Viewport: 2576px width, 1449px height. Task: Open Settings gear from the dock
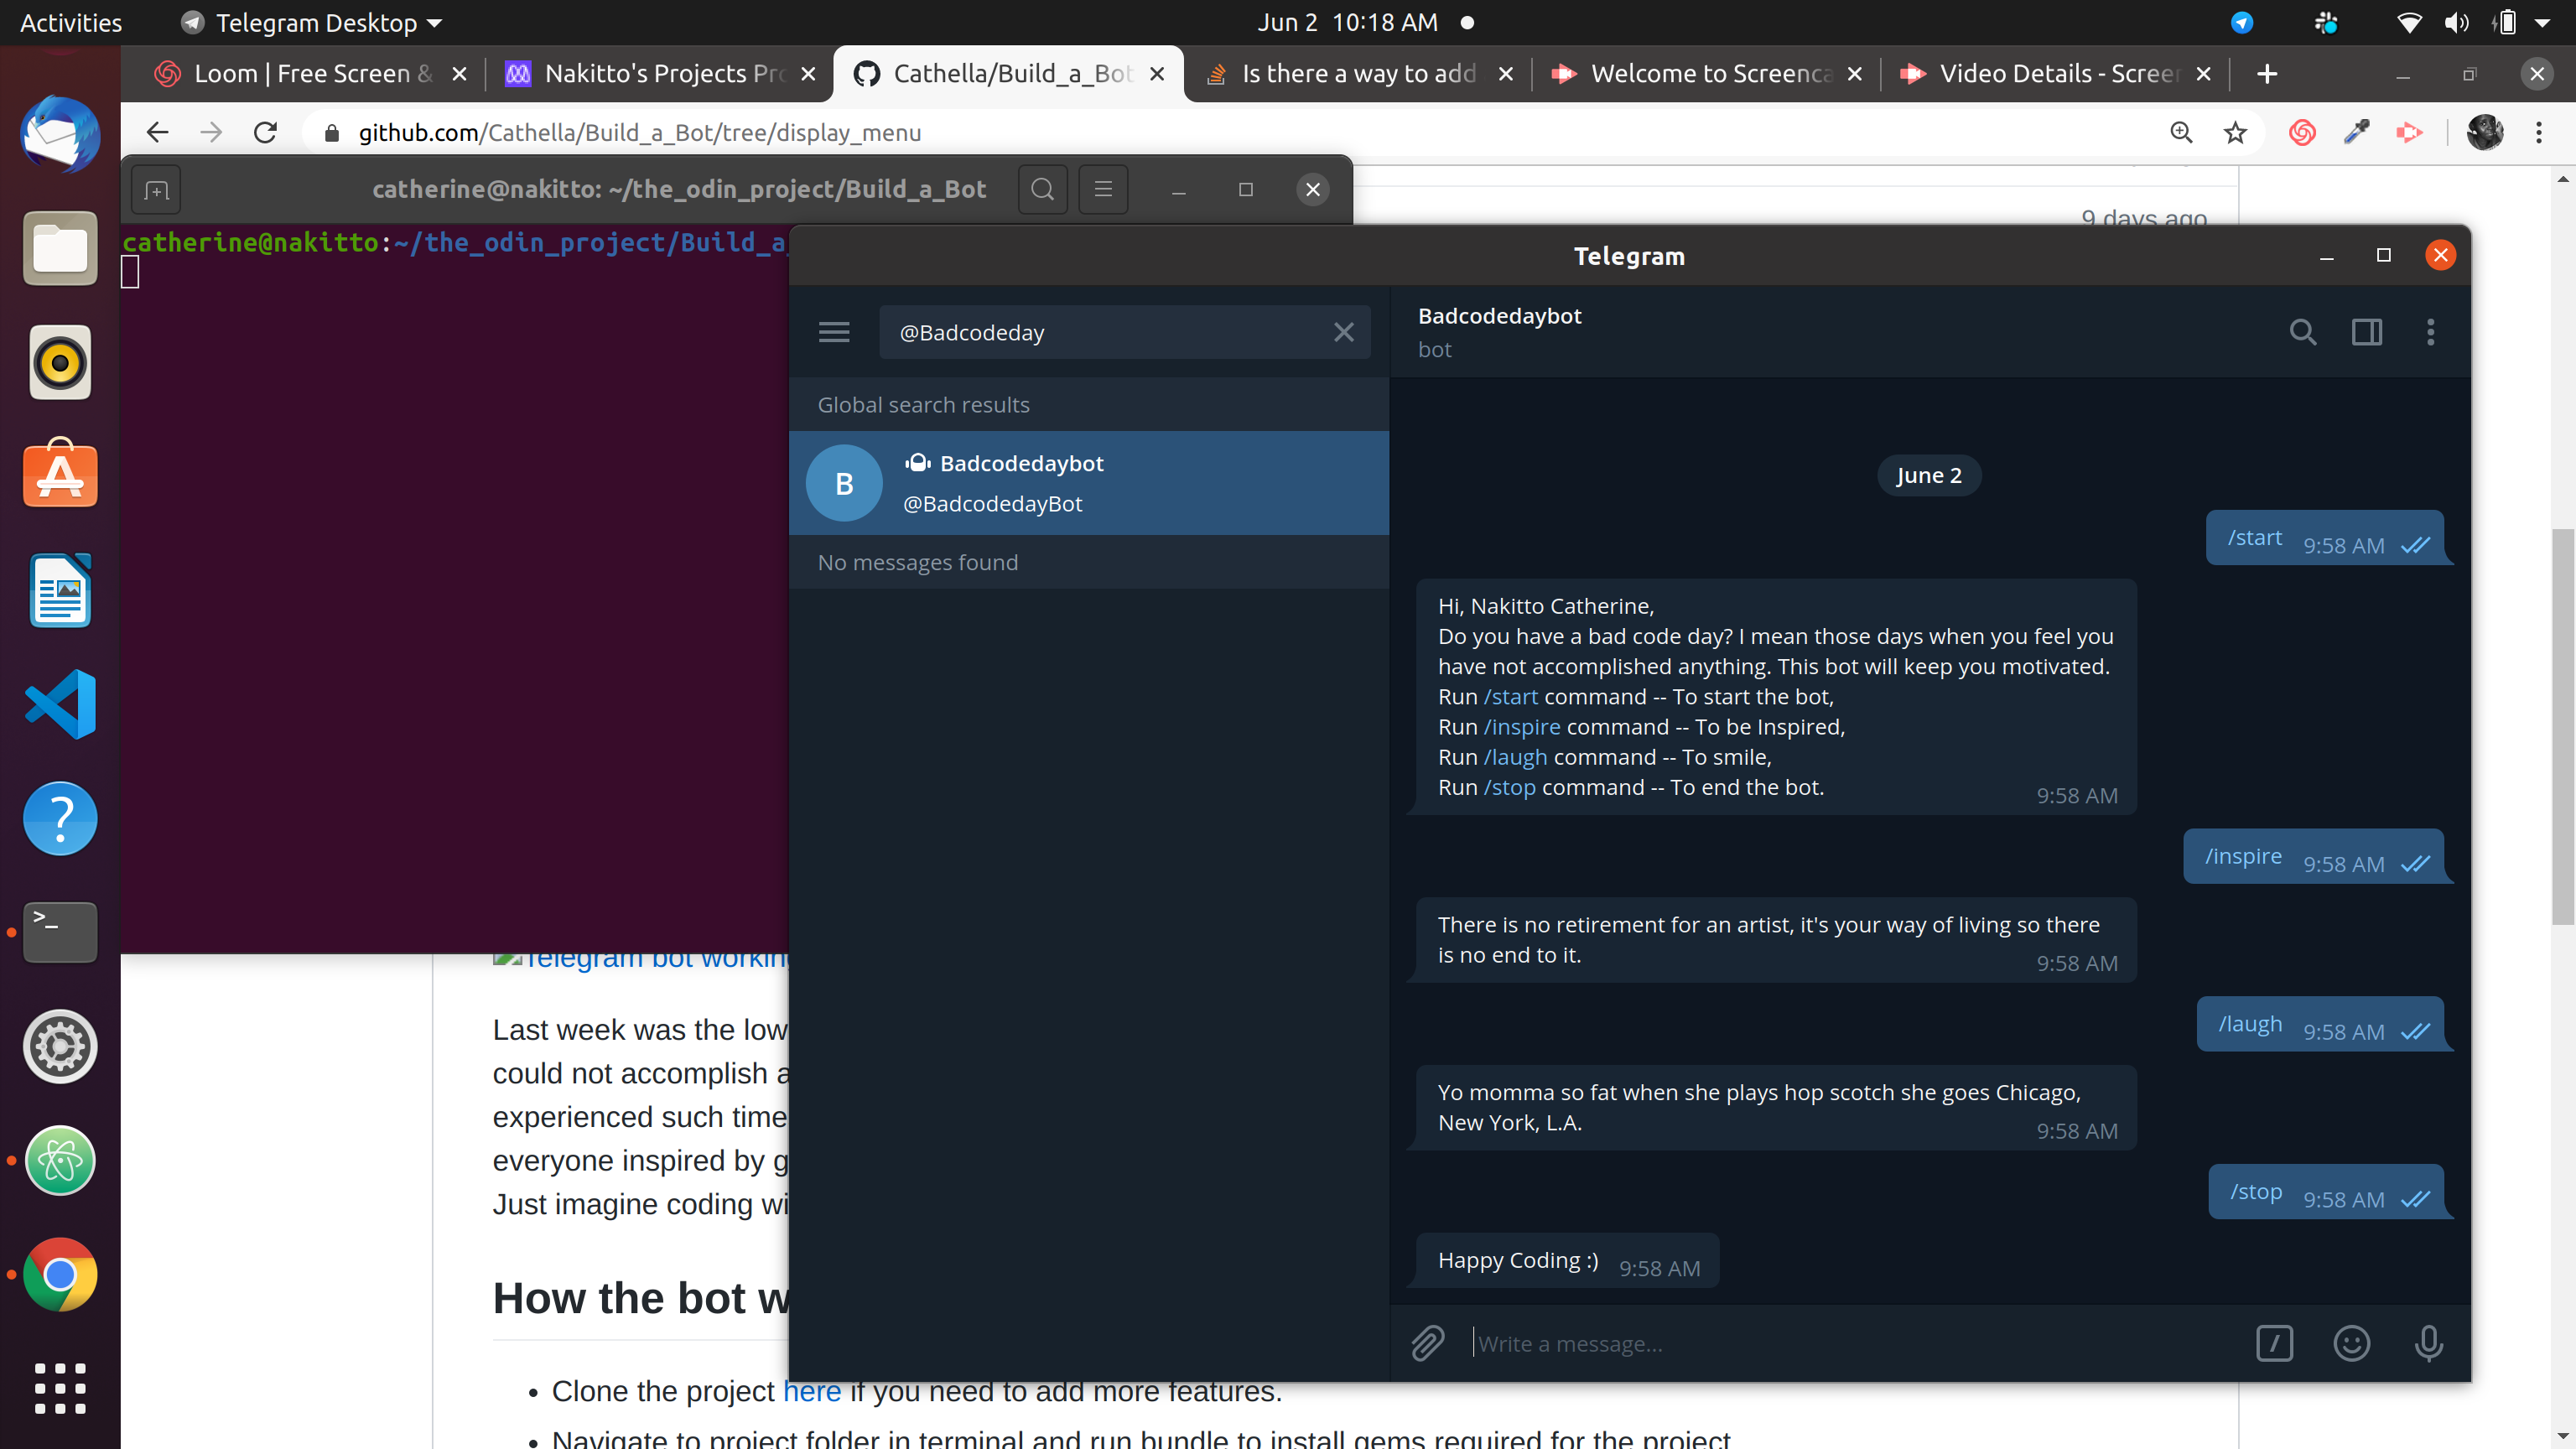60,1047
